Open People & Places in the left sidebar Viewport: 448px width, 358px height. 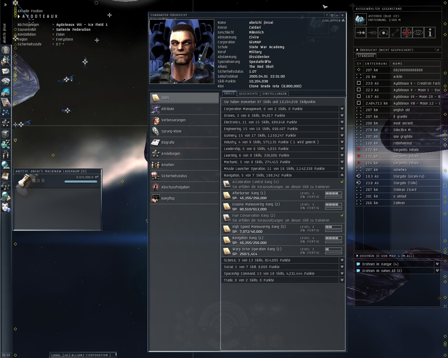coord(6,60)
